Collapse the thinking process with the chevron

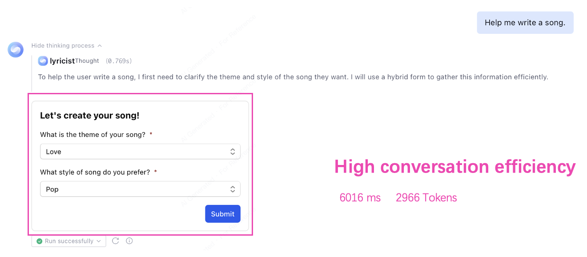(x=100, y=46)
